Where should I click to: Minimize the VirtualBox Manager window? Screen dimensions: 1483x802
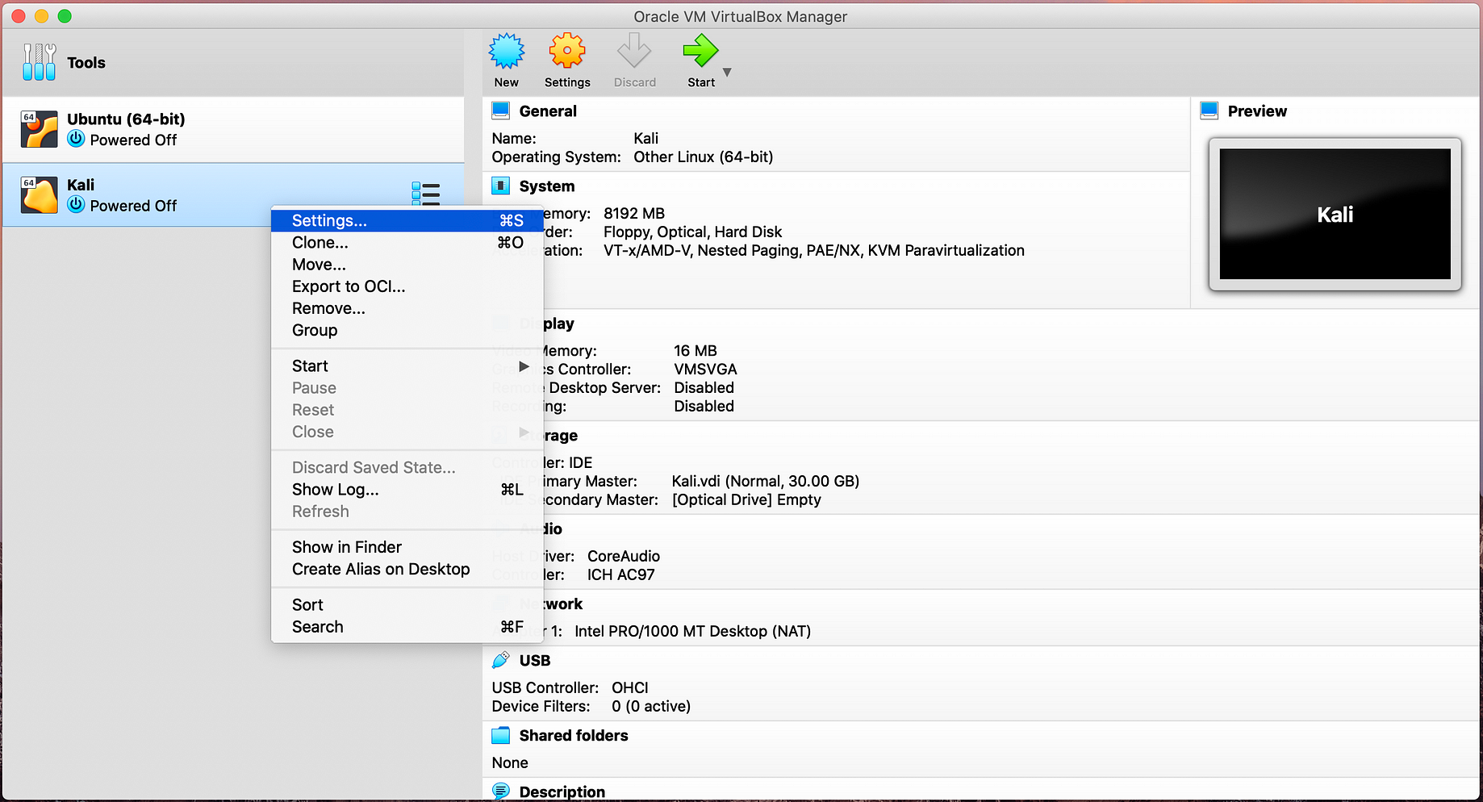click(x=42, y=16)
